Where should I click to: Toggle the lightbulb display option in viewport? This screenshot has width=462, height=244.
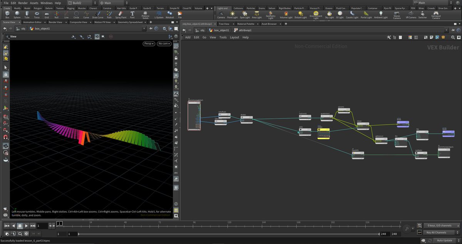click(x=176, y=76)
